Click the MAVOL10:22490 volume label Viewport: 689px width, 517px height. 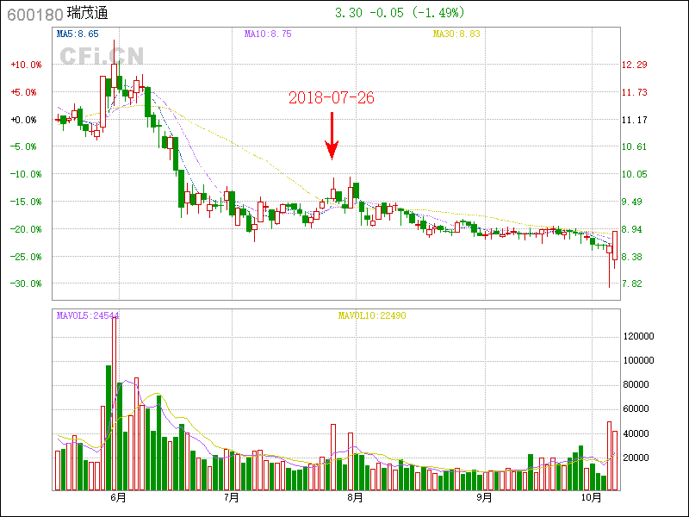coord(371,315)
